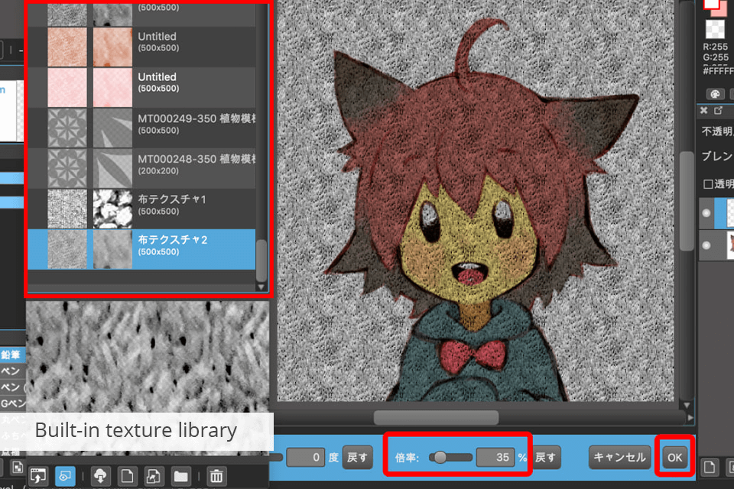The width and height of the screenshot is (734, 489).
Task: Click the キャンセル cancel button
Action: [x=619, y=457]
